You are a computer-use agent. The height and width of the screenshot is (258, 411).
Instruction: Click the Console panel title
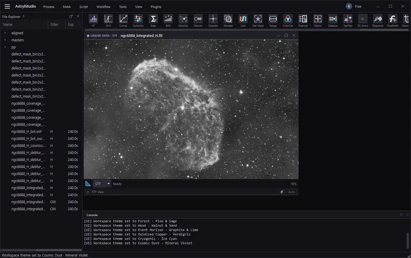(x=92, y=215)
